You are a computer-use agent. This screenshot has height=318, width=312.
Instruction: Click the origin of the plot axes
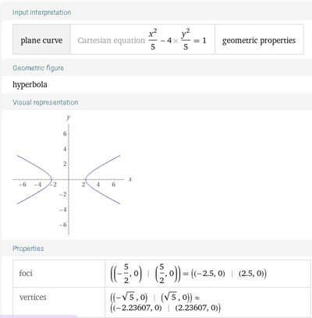click(x=69, y=179)
